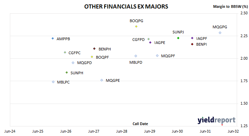
Task: Open the yieldreport logo link
Action: [x=217, y=120]
